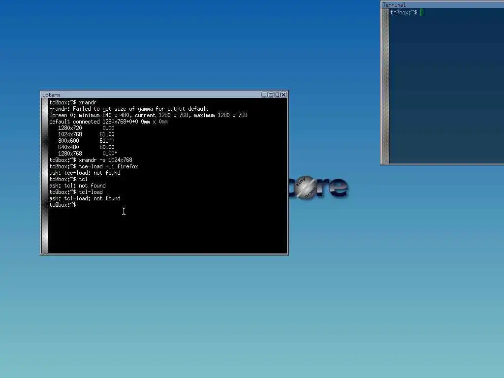The width and height of the screenshot is (504, 378).
Task: Click the 1280x768 resolution row with asterisk
Action: point(88,154)
